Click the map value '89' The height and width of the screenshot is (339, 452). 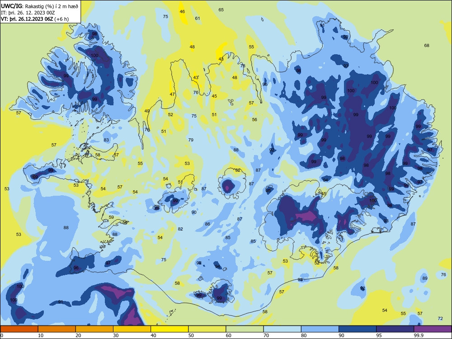425,278
